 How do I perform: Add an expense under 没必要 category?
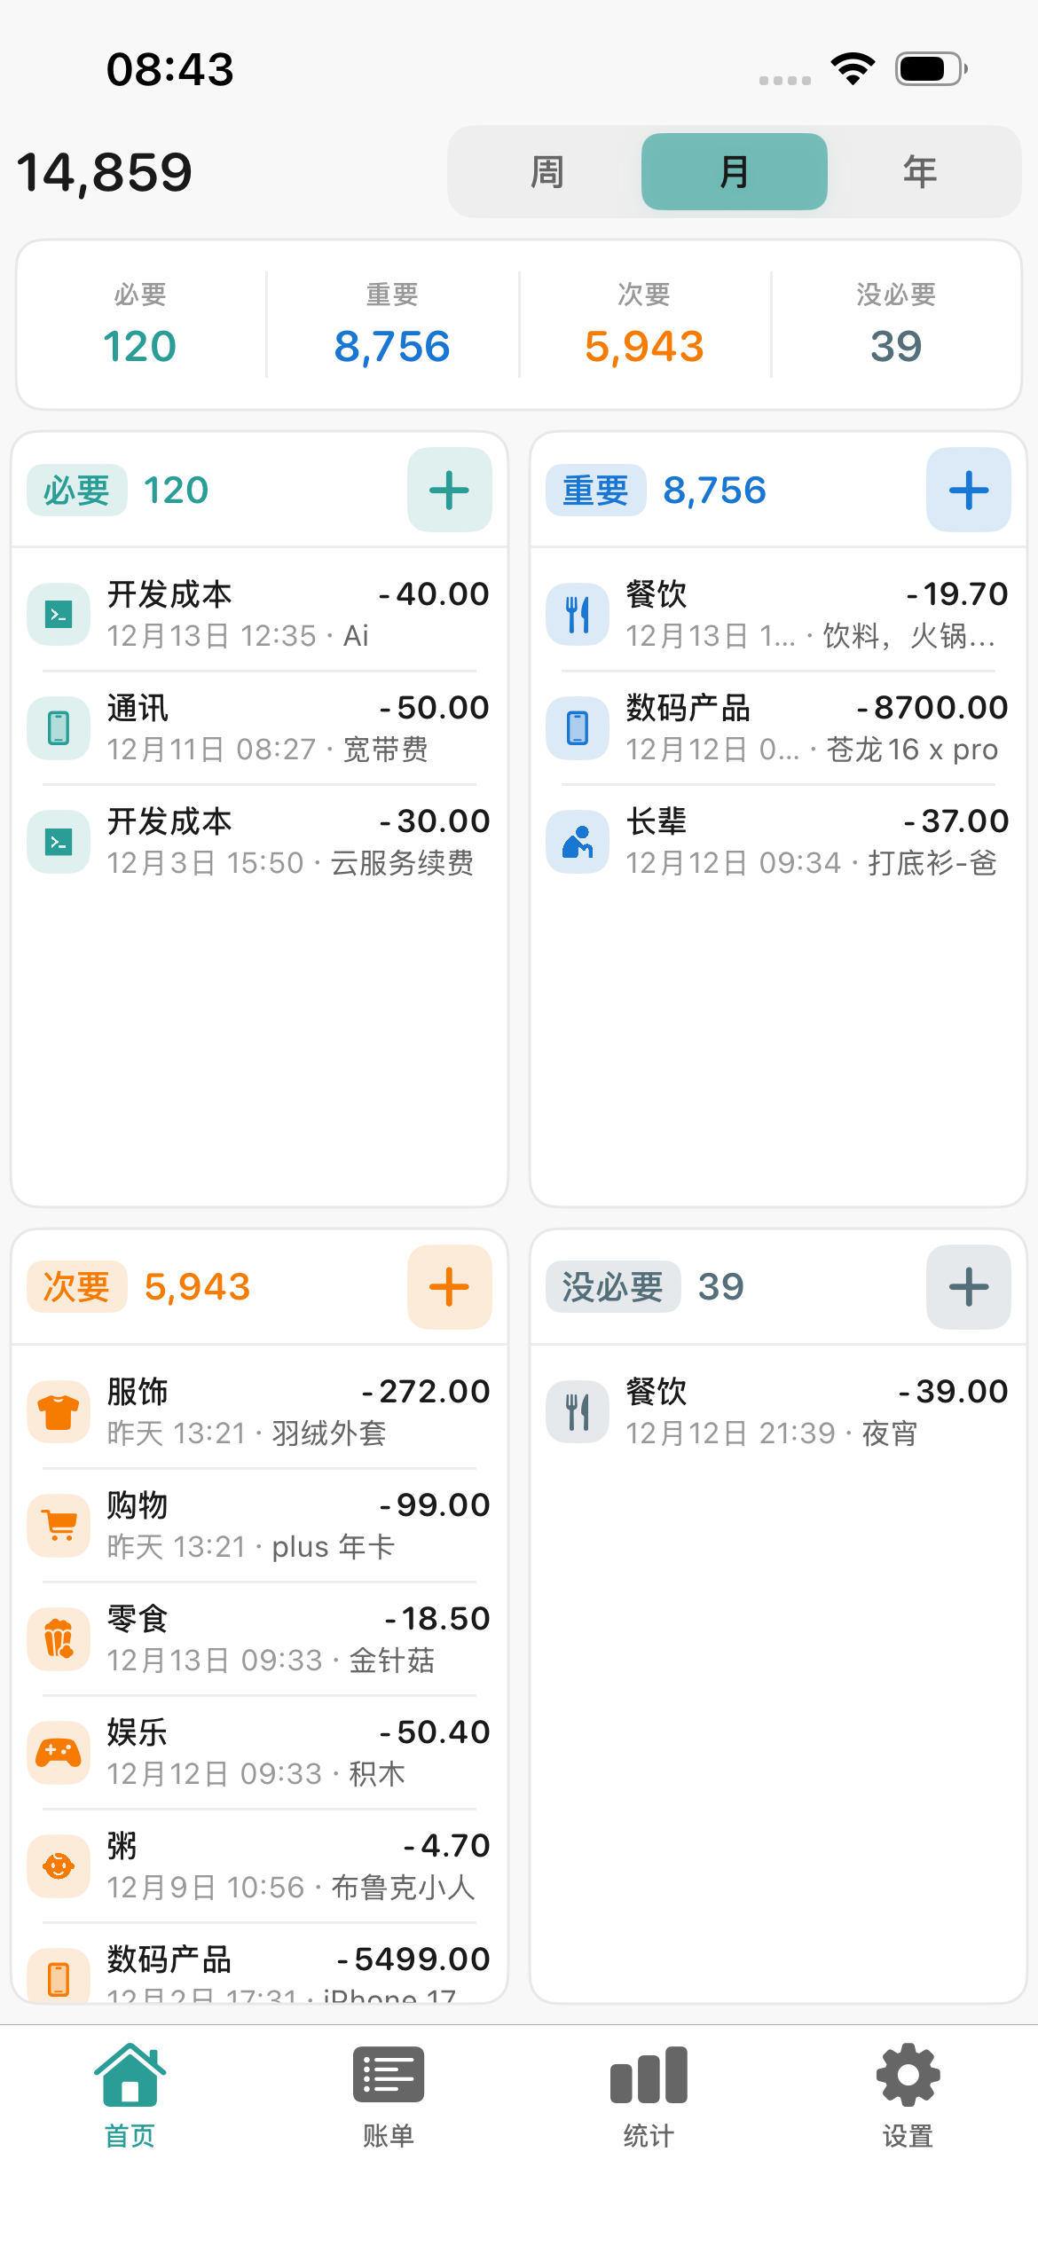[968, 1287]
